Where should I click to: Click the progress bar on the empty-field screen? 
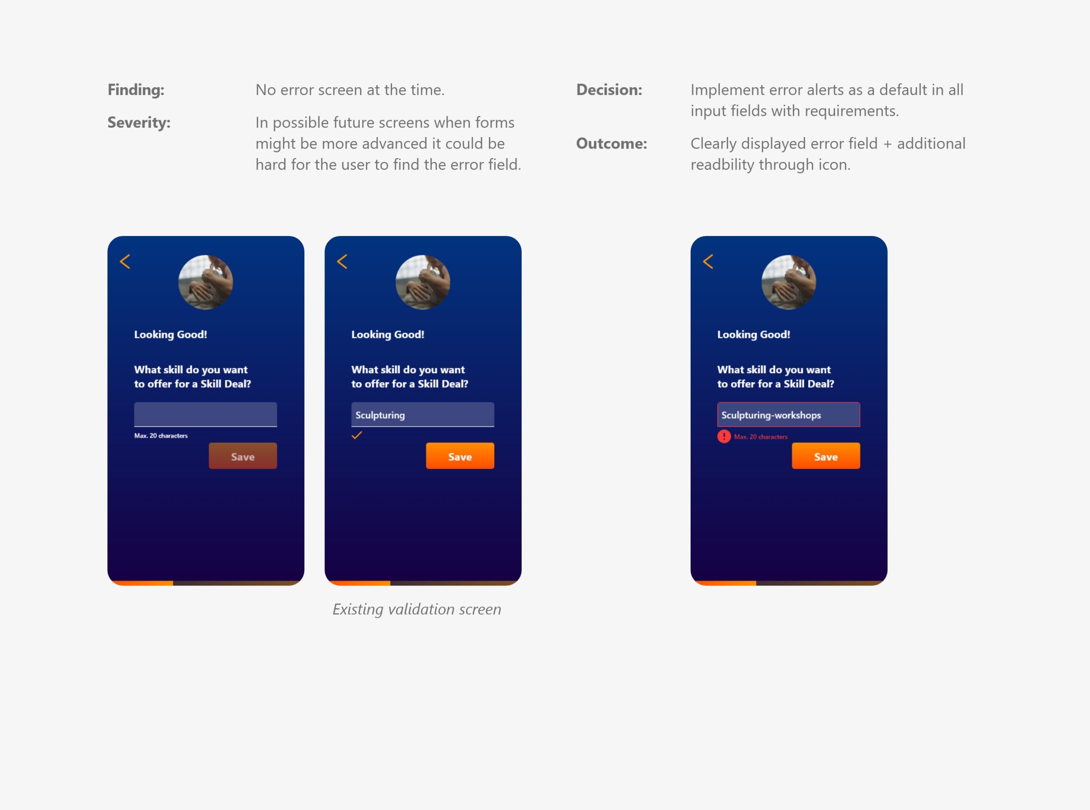(206, 583)
